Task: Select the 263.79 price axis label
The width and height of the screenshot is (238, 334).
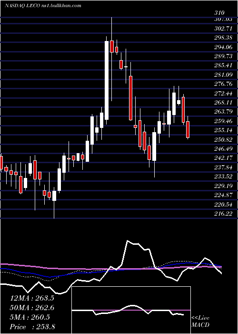Action: point(223,112)
